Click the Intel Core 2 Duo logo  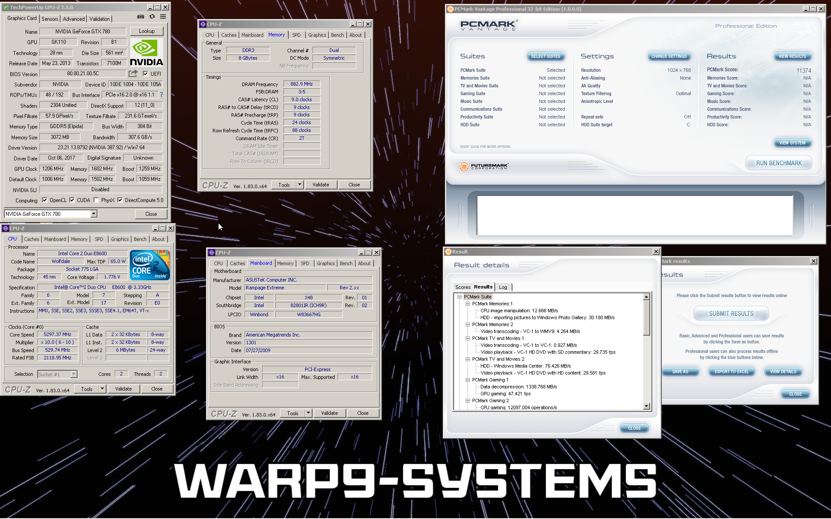click(150, 265)
